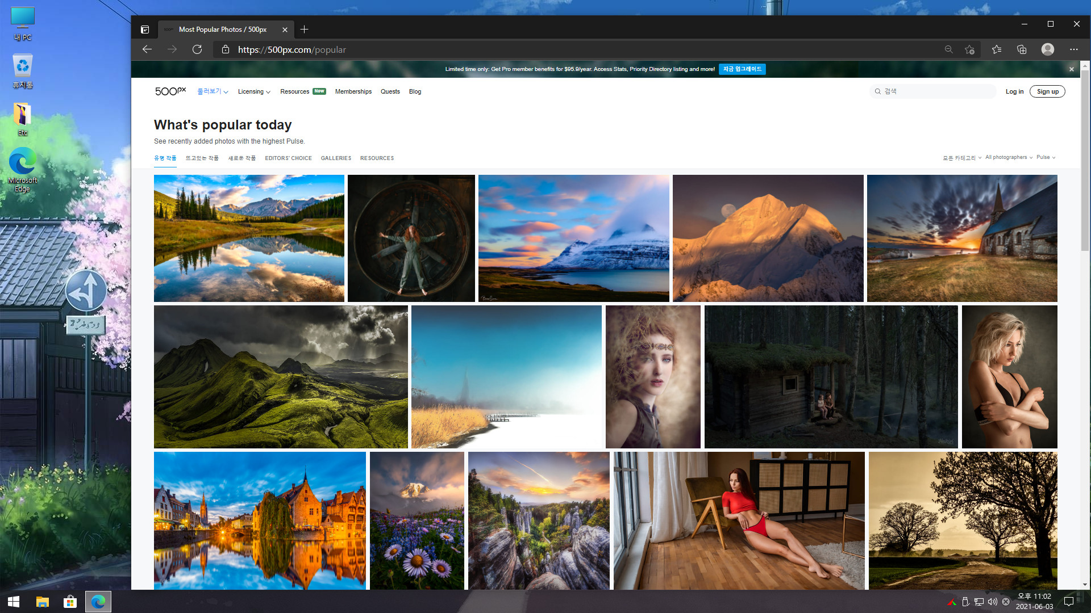Click the Refresh page icon
The image size is (1091, 613).
point(197,49)
